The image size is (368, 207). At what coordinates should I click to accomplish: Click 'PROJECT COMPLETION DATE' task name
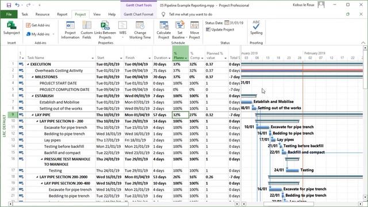tap(64, 90)
